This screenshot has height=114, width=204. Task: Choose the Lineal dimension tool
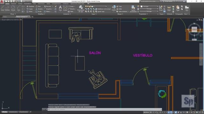coord(71,6)
